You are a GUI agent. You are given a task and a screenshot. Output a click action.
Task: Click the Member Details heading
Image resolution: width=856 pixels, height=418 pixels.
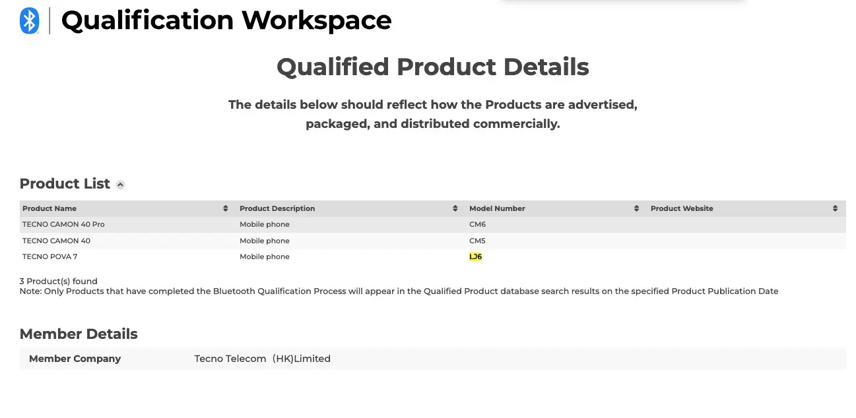(79, 334)
